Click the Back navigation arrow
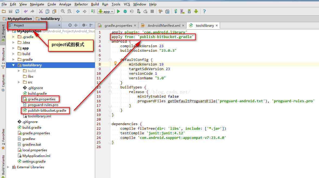The height and width of the screenshot is (178, 319). coord(78,12)
